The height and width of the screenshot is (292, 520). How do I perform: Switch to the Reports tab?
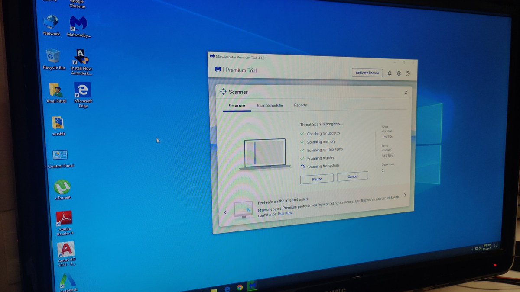click(x=300, y=105)
